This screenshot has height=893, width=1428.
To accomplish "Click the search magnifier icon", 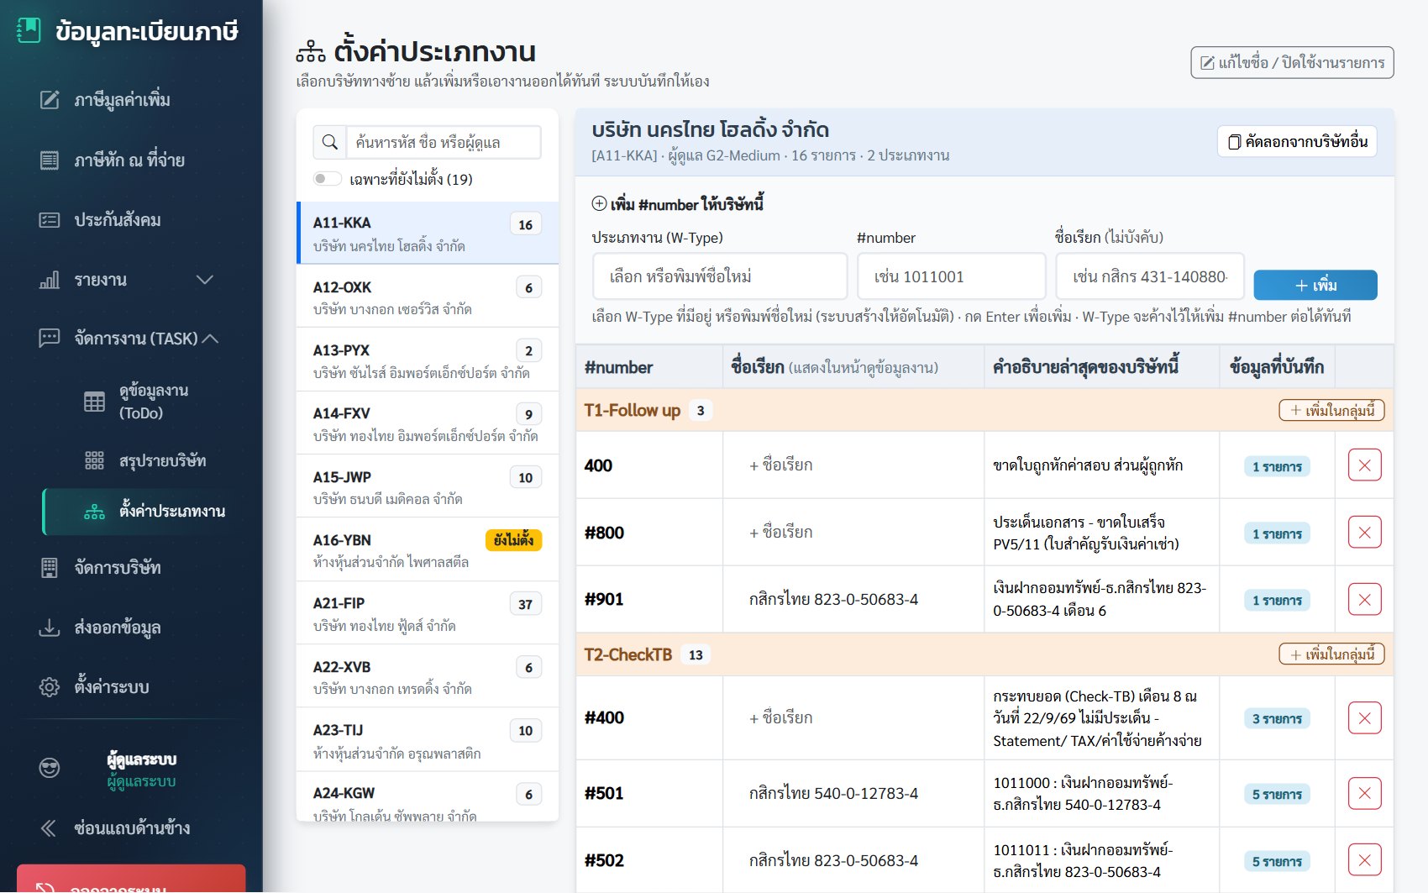I will click(x=330, y=142).
